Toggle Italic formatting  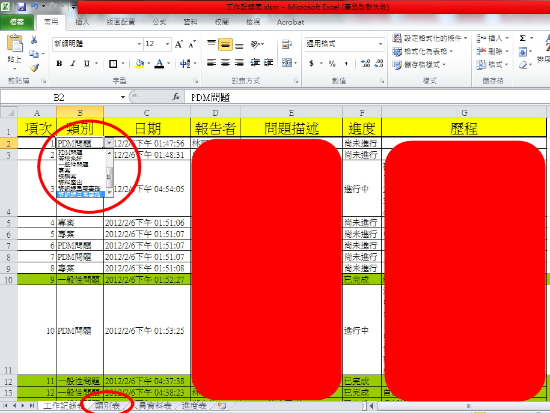tap(73, 64)
